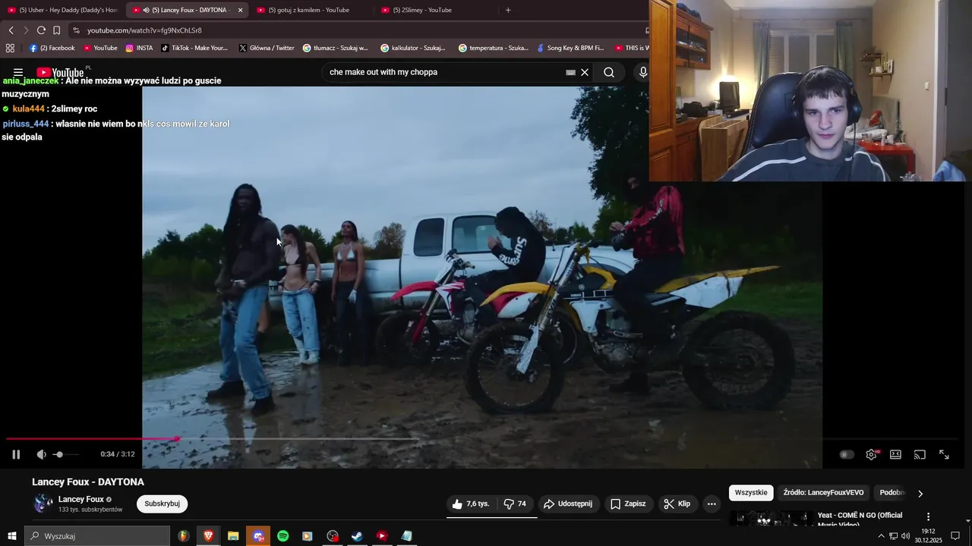Viewport: 972px width, 546px height.
Task: Start voice search with the microphone
Action: (x=643, y=72)
